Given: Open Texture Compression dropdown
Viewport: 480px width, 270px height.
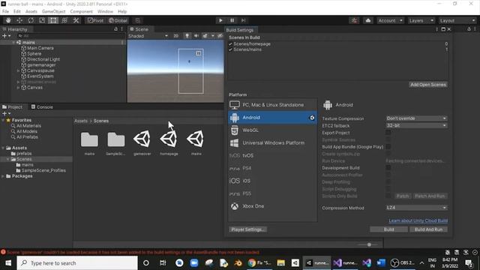Looking at the screenshot, I should [416, 118].
